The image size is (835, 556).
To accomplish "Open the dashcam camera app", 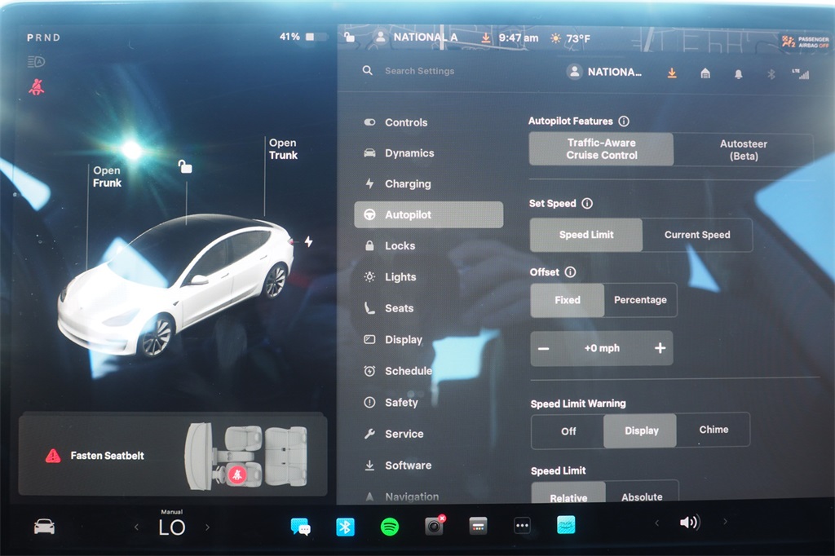I will [x=434, y=527].
